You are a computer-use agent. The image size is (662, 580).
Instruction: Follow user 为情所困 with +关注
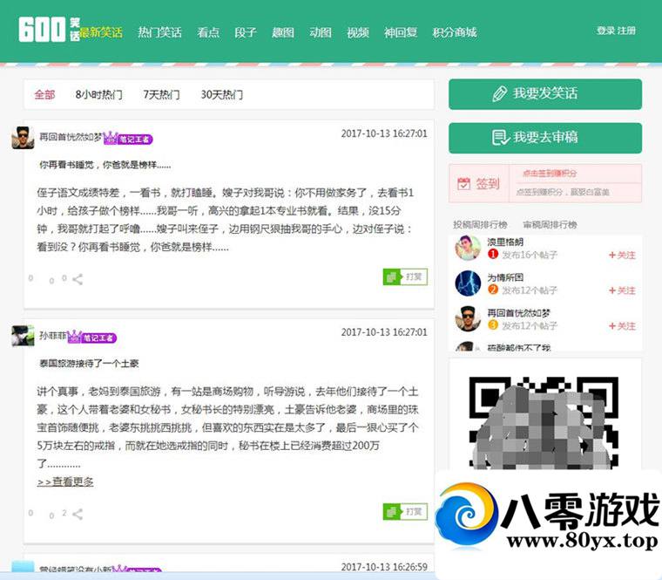click(x=622, y=290)
